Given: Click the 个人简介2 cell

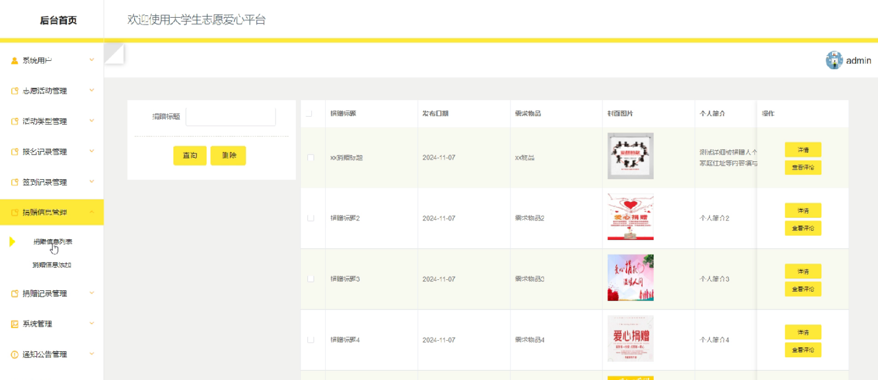Looking at the screenshot, I should pyautogui.click(x=714, y=218).
